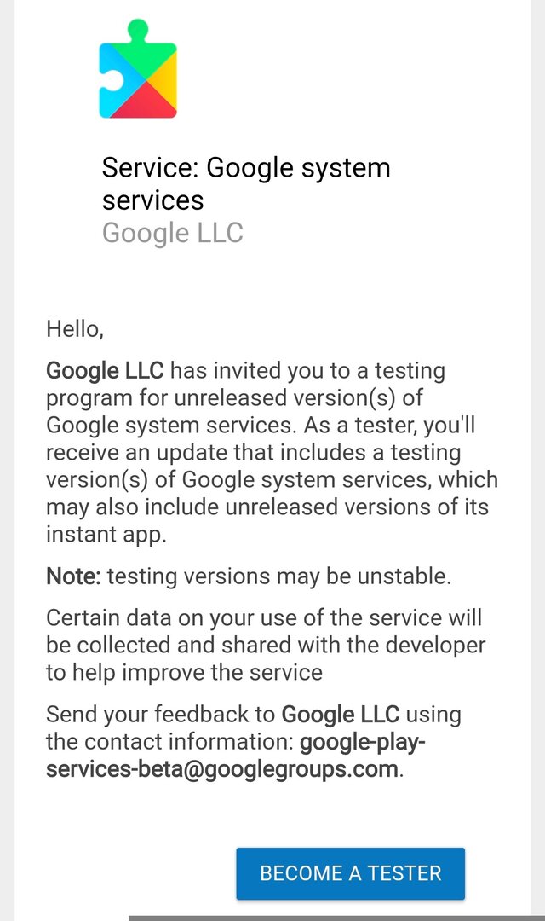Click "testing versions may be unstable" text
This screenshot has width=545, height=921.
[278, 576]
